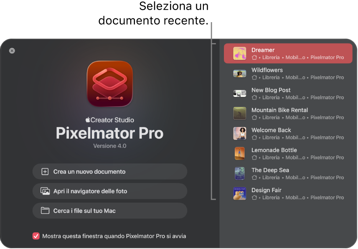This screenshot has width=358, height=249.
Task: Click the home icon under The Deep Sea
Action: pos(254,178)
